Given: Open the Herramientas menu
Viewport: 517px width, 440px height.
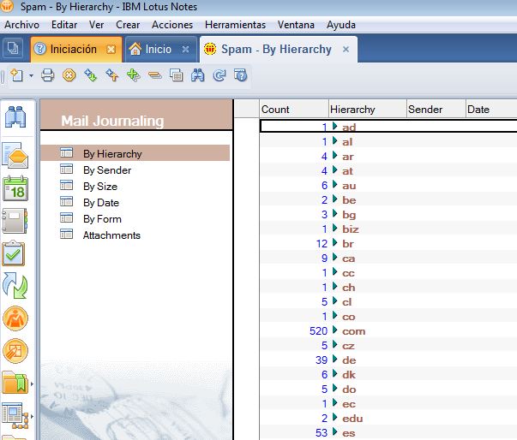Looking at the screenshot, I should (235, 25).
